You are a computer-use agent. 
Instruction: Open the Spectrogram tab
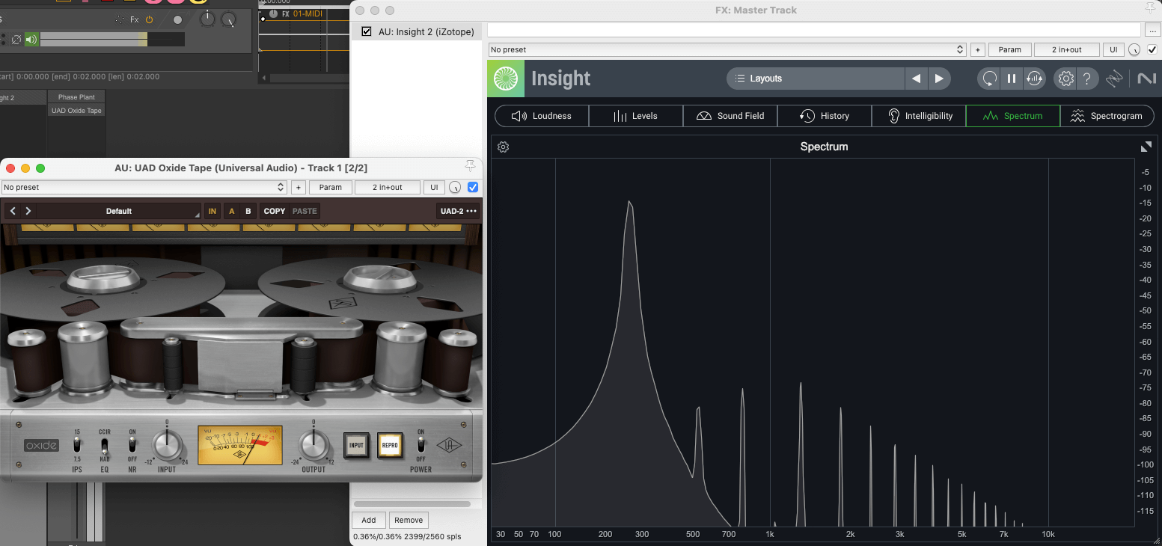[x=1107, y=116]
